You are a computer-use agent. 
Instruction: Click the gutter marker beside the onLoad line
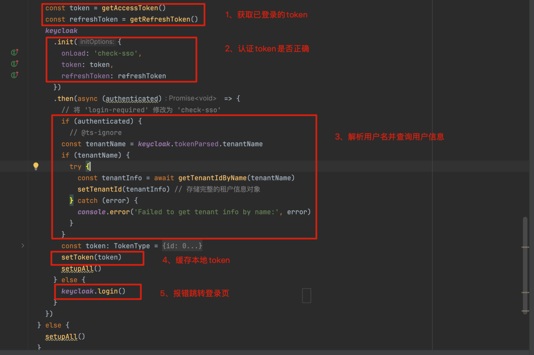pyautogui.click(x=15, y=52)
